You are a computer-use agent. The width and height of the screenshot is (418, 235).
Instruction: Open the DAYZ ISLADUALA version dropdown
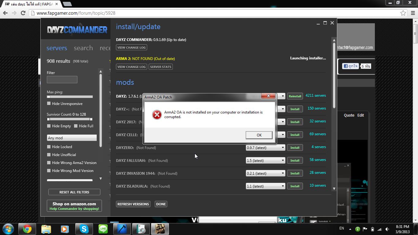point(265,186)
